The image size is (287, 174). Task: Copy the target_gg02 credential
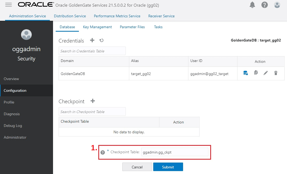256,73
